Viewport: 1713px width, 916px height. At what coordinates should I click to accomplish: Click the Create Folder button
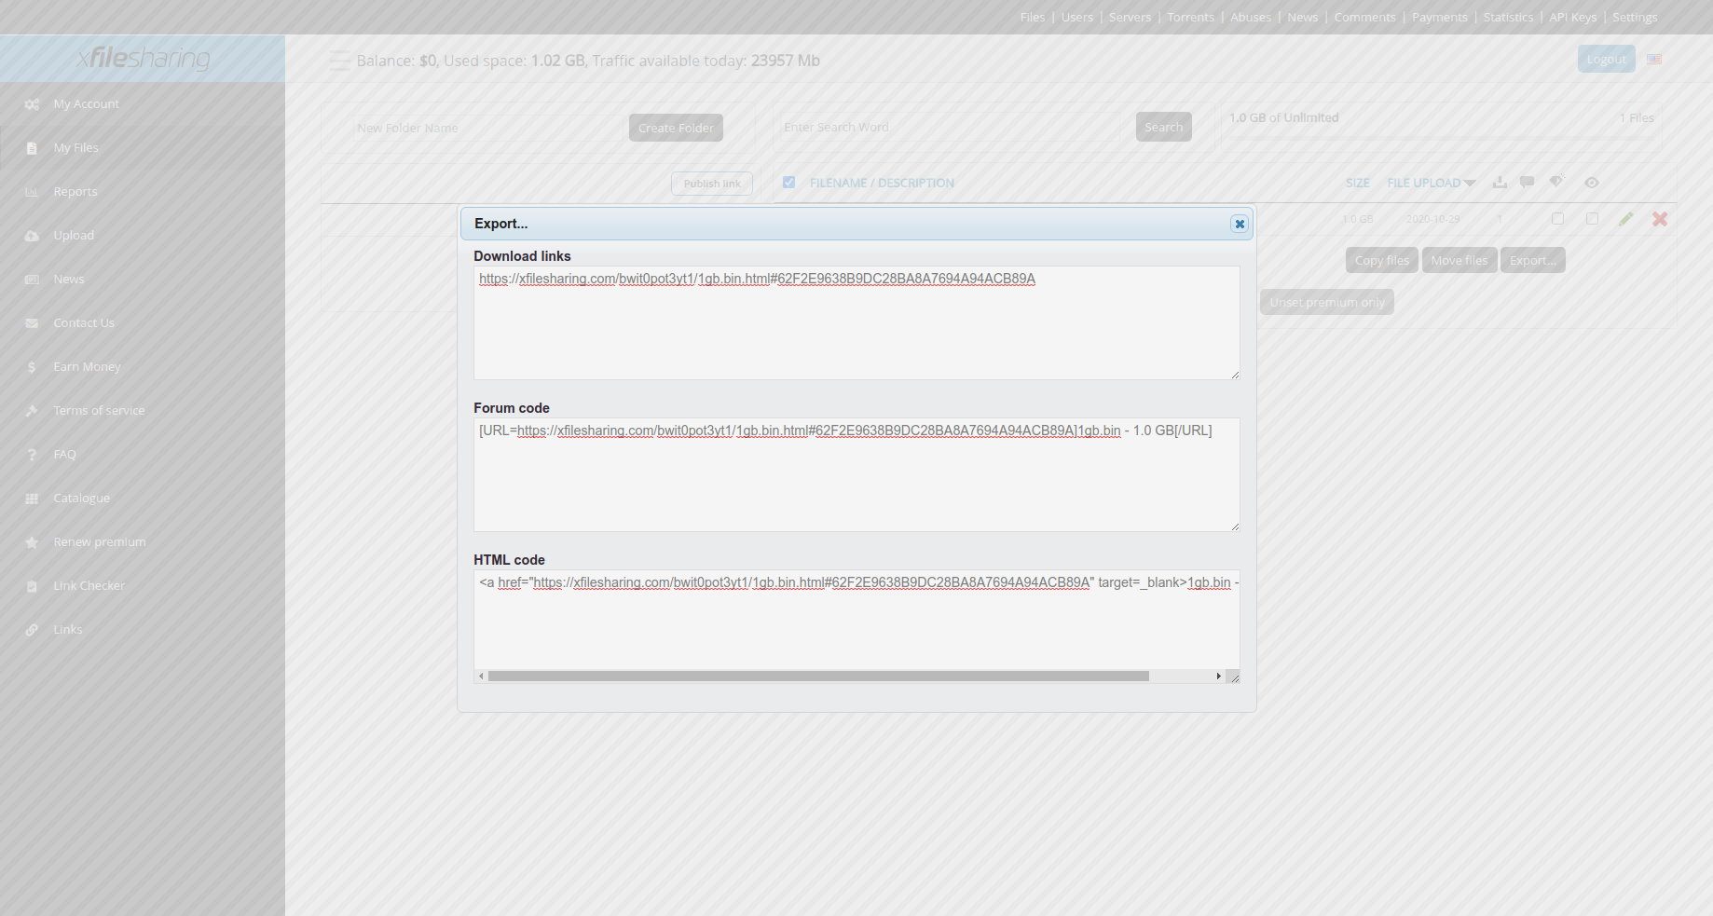tap(676, 128)
